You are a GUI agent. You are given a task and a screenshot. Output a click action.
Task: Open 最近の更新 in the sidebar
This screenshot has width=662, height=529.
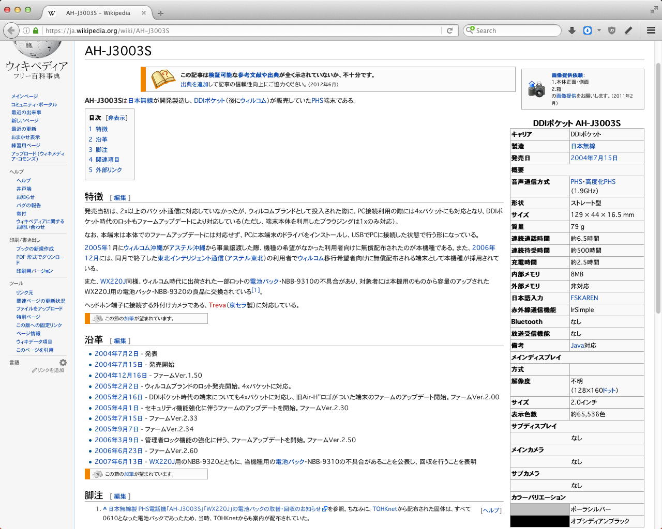24,129
